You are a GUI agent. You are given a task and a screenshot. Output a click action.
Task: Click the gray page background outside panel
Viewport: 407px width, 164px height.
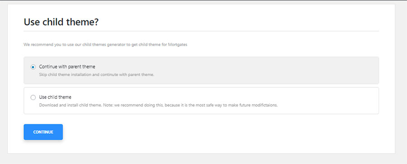coord(401,77)
